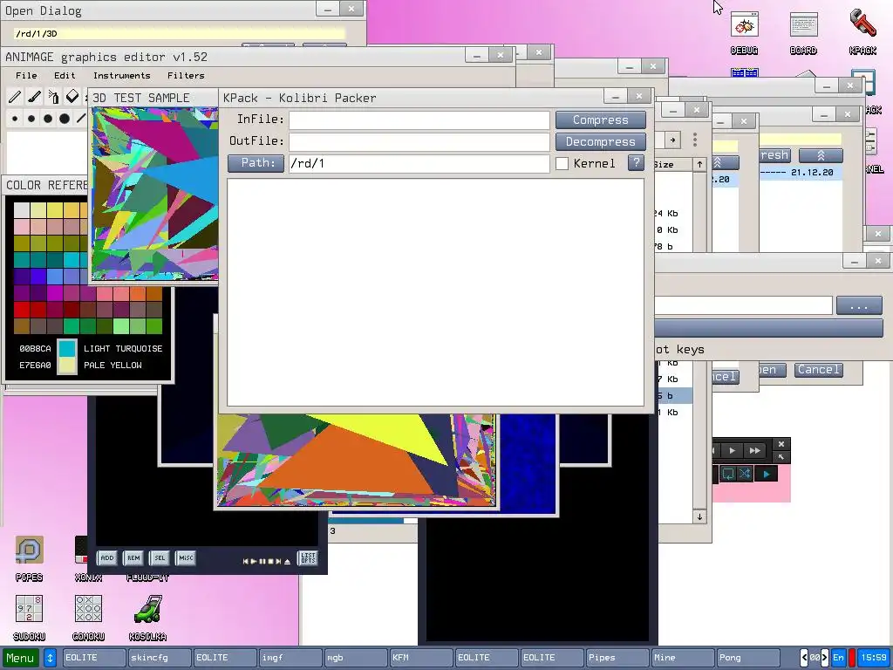
Task: Click the /rd/1 path field in KPack
Action: (x=419, y=163)
